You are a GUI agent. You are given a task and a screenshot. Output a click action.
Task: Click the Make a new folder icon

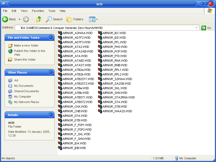10,45
